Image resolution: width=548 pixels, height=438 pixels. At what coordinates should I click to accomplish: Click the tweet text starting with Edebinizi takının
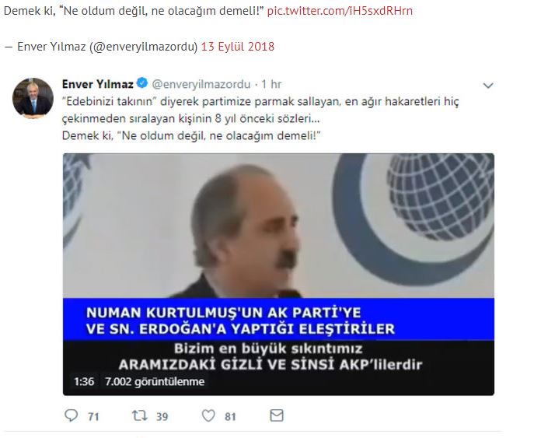(260, 118)
